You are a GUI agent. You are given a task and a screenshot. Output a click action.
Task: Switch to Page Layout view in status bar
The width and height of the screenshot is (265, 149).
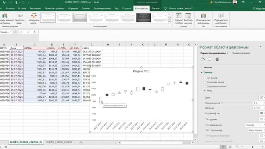[230, 147]
